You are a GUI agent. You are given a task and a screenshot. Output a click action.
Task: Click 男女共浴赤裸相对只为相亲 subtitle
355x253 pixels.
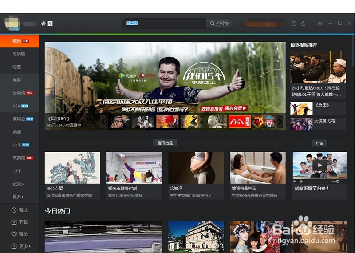click(x=255, y=195)
